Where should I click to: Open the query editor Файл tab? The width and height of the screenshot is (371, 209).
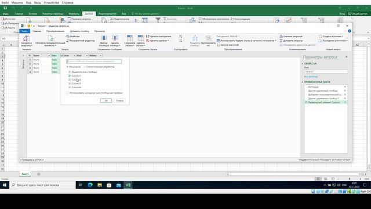point(24,31)
